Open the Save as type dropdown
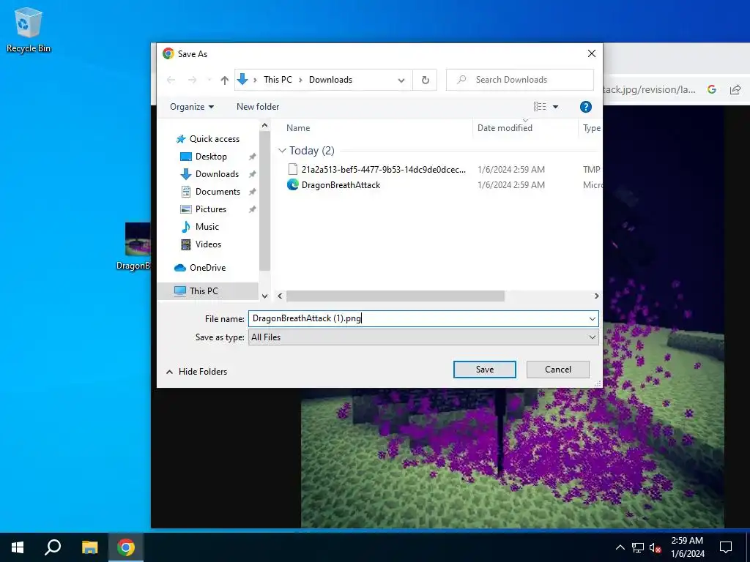 (x=423, y=337)
